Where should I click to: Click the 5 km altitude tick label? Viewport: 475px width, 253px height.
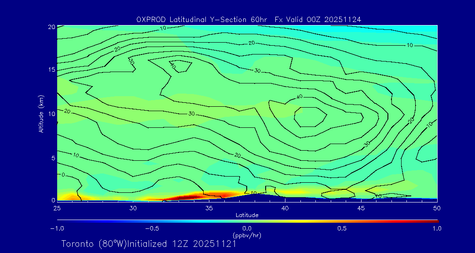(x=52, y=158)
